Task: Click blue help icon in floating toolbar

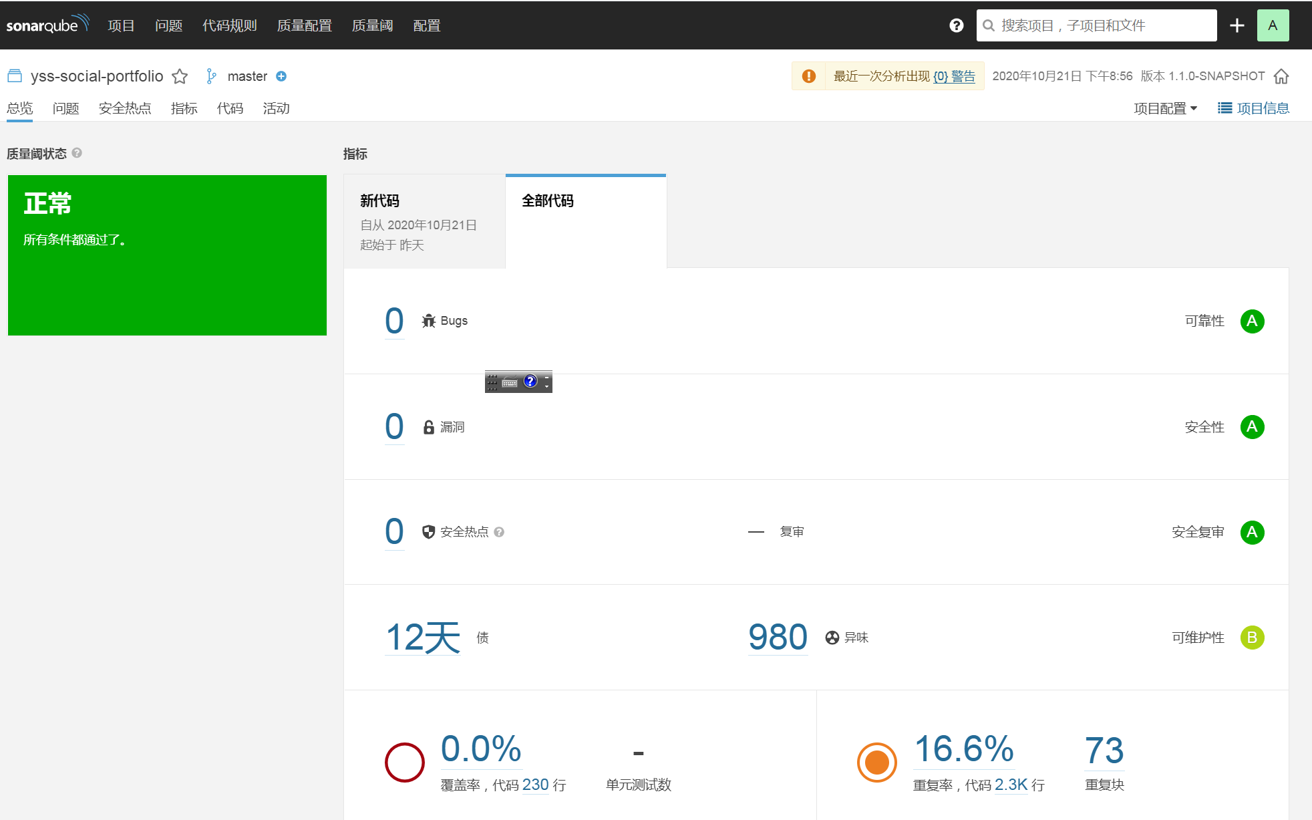Action: coord(530,382)
